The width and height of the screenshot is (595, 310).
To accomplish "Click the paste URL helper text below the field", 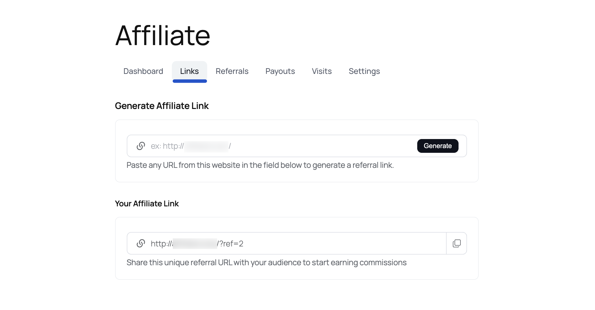I will (x=260, y=165).
